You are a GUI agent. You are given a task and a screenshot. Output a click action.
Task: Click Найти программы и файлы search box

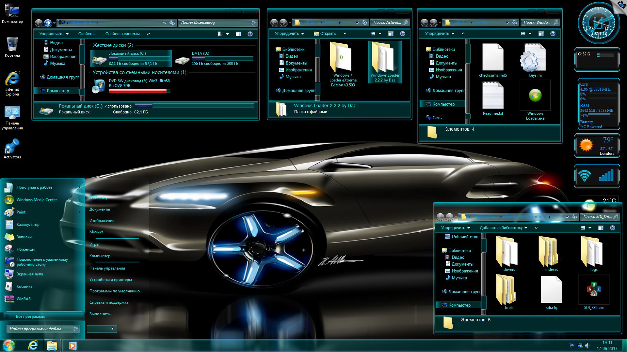[x=43, y=329]
